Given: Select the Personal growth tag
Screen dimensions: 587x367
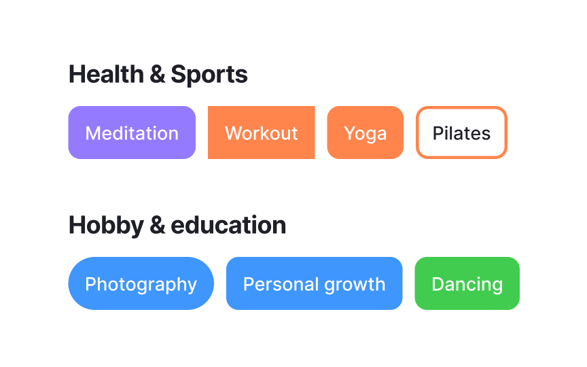Looking at the screenshot, I should point(315,283).
